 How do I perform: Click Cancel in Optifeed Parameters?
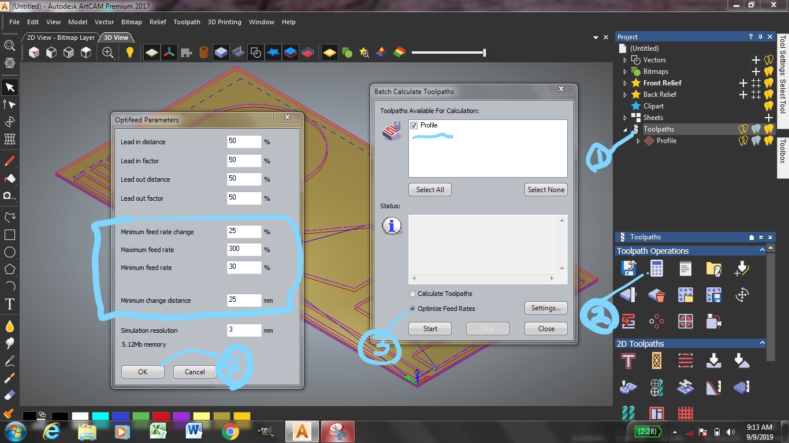click(x=195, y=372)
